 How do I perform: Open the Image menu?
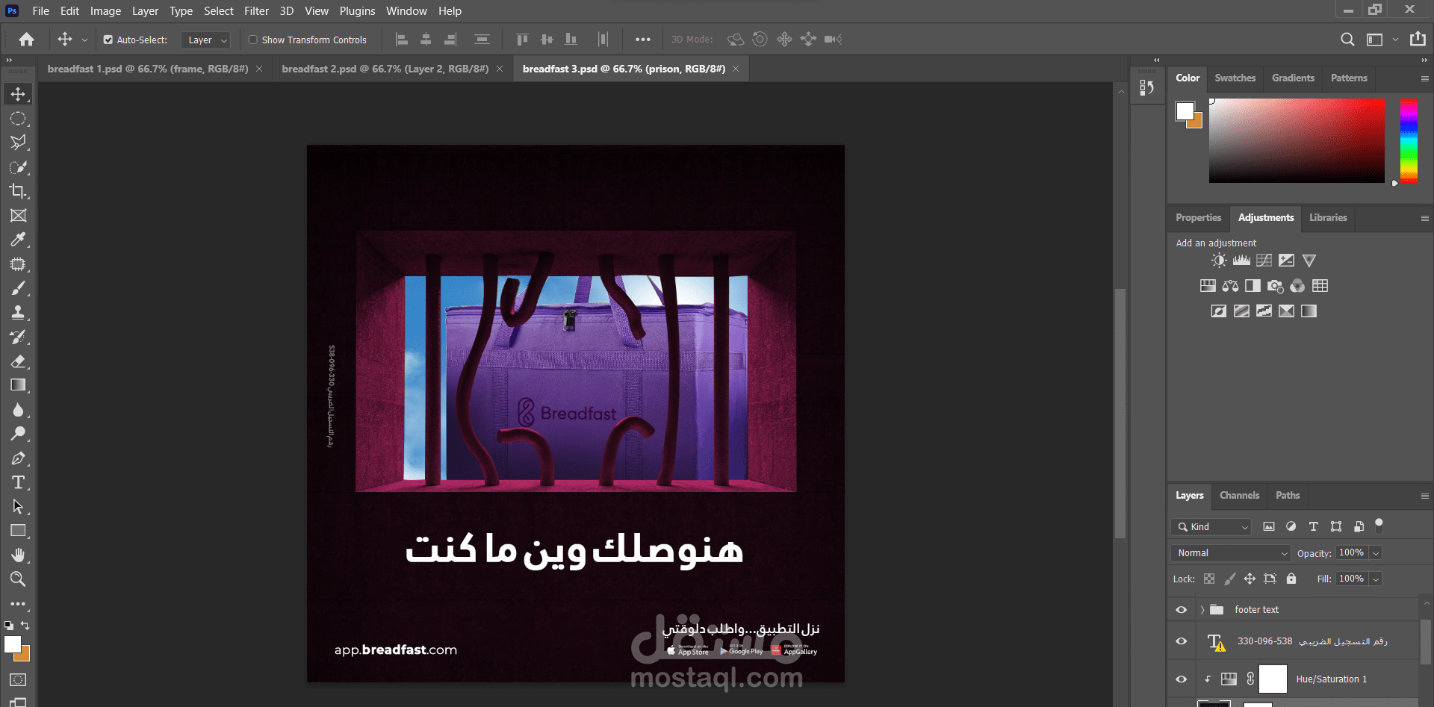coord(105,11)
